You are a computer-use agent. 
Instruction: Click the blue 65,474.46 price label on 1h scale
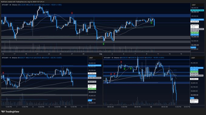click(x=95, y=65)
